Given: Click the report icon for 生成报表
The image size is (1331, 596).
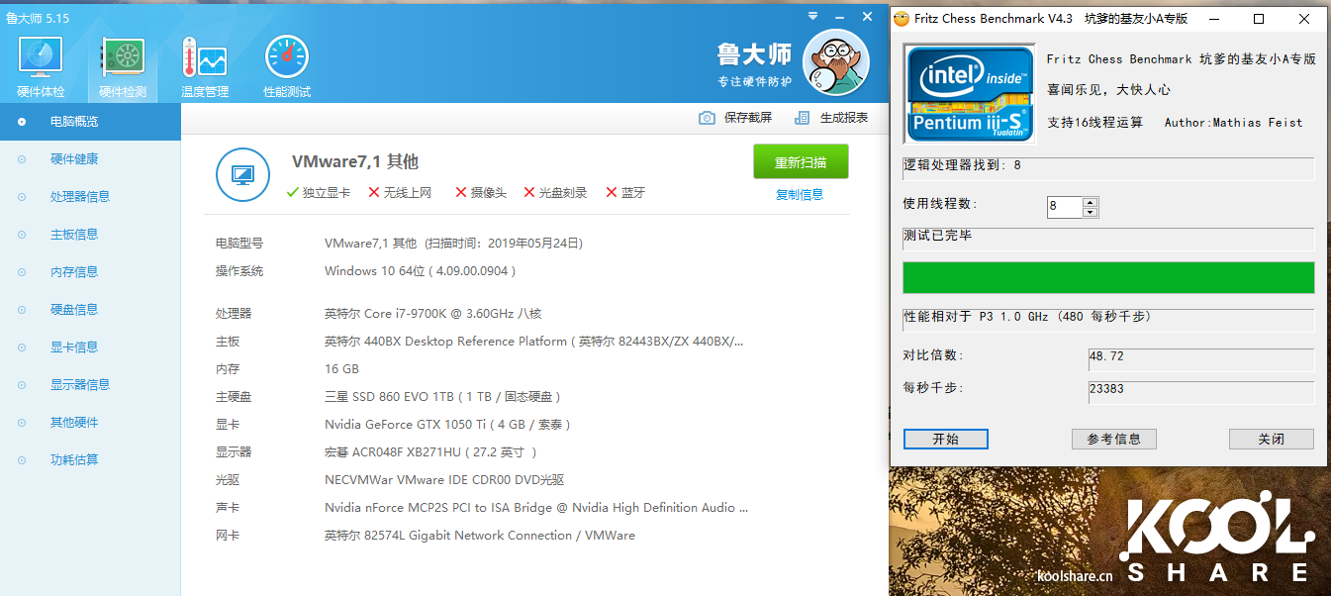Looking at the screenshot, I should pyautogui.click(x=803, y=118).
